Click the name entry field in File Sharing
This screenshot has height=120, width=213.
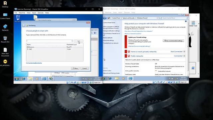coord(49,41)
